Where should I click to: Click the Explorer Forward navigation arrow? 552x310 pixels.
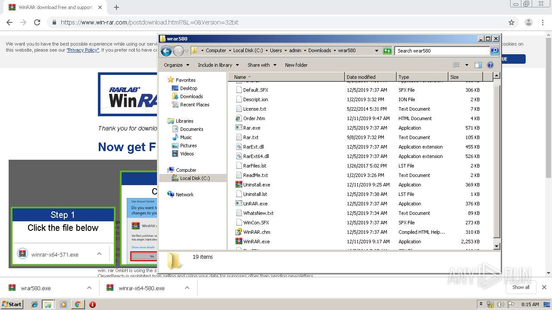click(x=178, y=51)
